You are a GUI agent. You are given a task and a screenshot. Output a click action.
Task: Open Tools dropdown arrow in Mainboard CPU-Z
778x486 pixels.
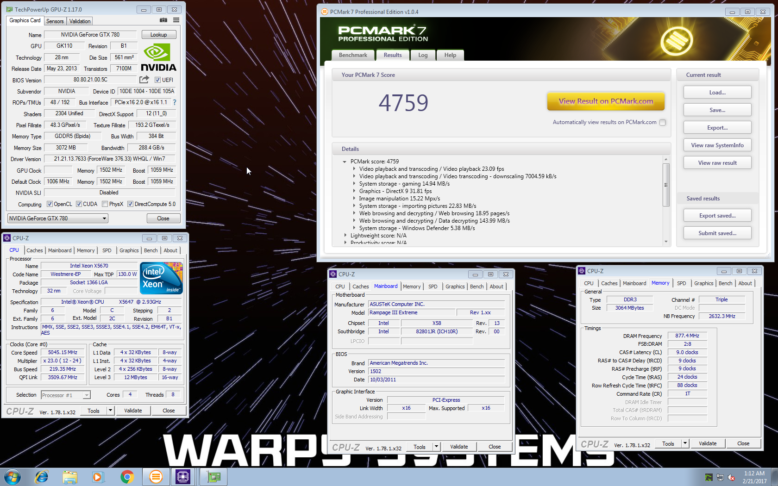click(436, 447)
